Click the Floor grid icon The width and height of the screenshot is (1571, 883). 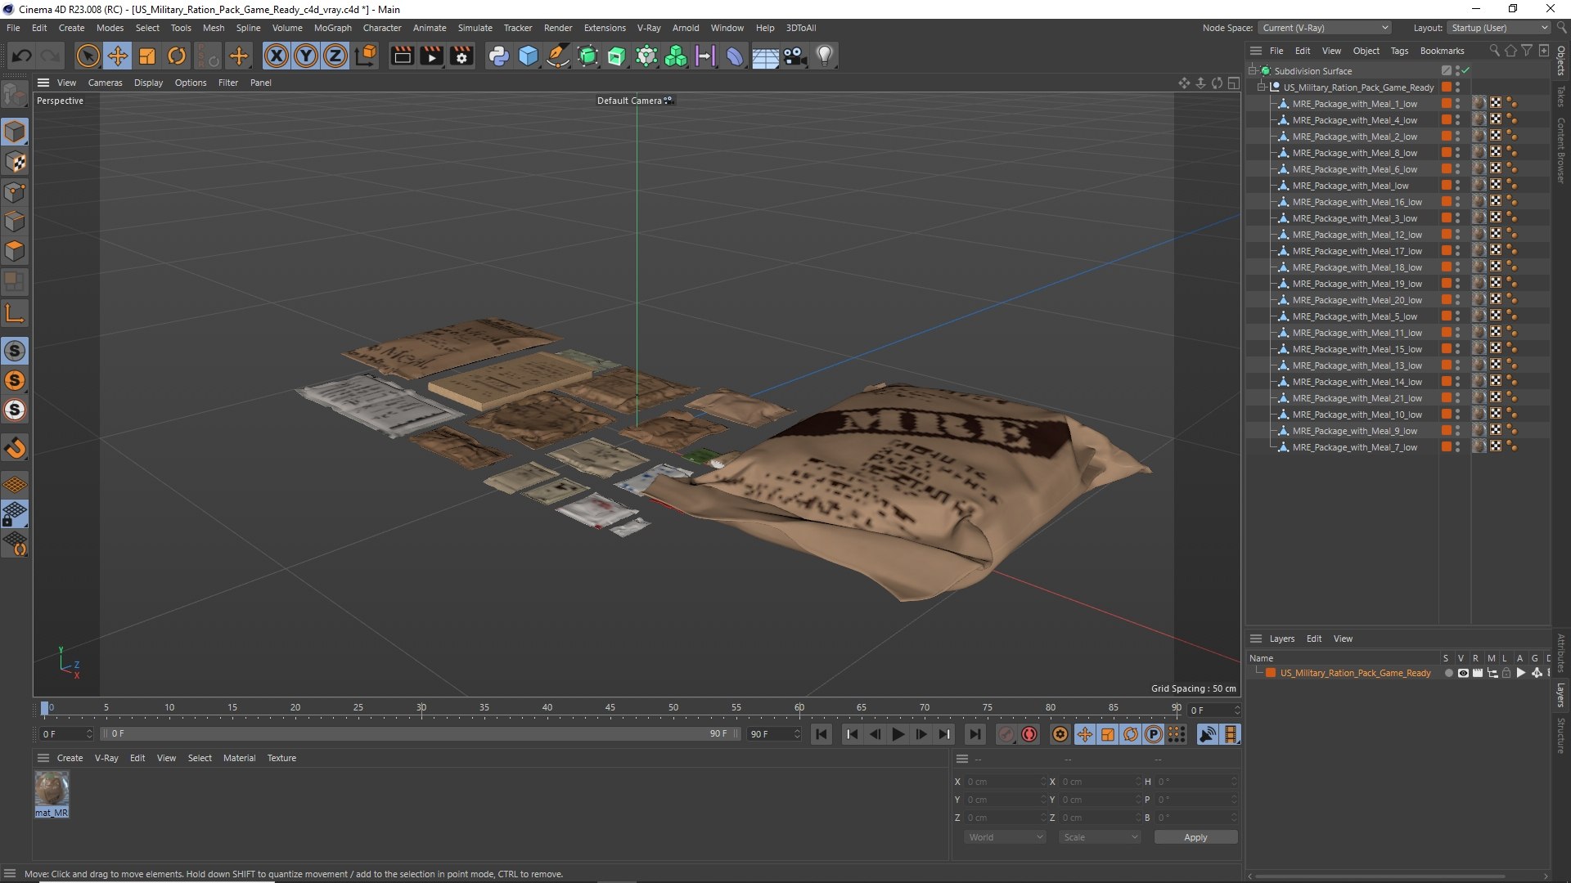tap(765, 56)
